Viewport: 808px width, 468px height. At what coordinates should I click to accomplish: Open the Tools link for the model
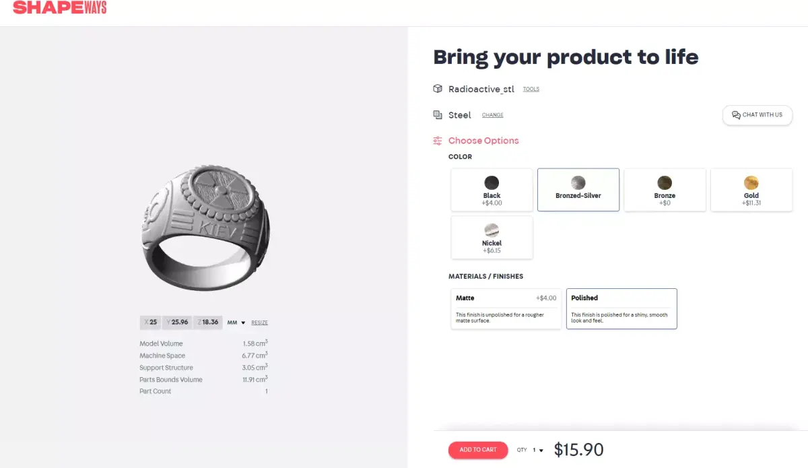(x=531, y=90)
